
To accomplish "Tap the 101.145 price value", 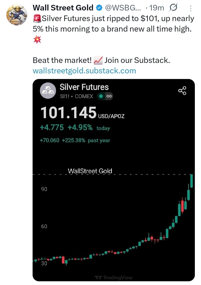I will 68,113.
